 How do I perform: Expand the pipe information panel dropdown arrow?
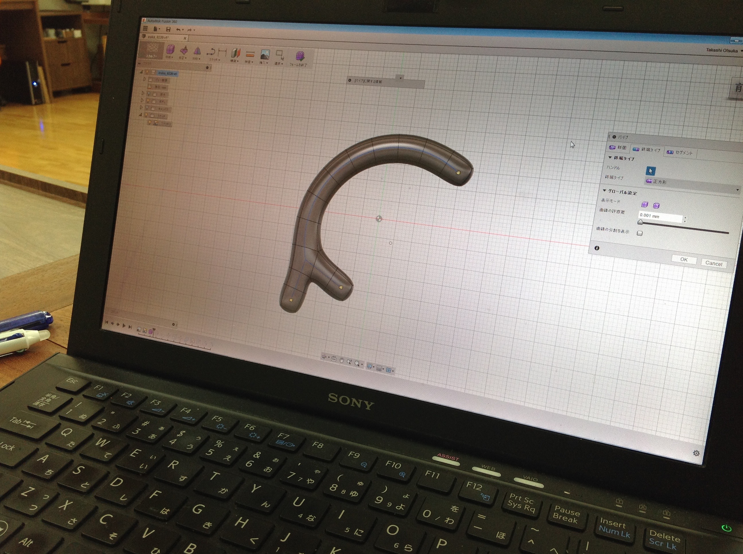tap(400, 78)
